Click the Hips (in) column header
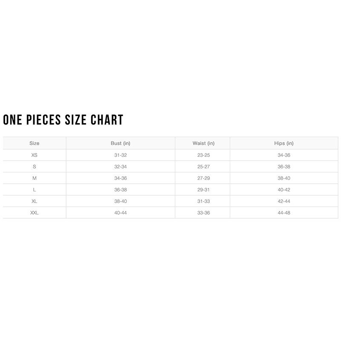 coord(284,144)
